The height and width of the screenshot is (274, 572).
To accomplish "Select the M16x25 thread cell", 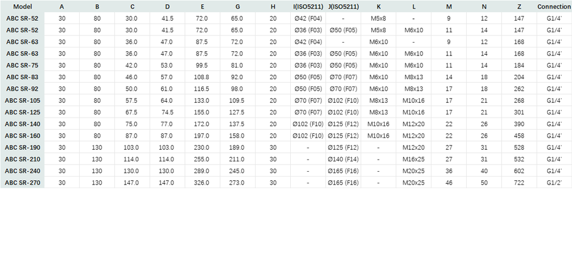I will click(x=413, y=159).
